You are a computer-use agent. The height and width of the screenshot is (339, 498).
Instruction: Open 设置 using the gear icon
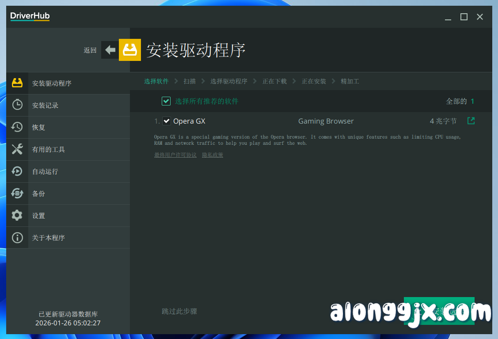(17, 215)
